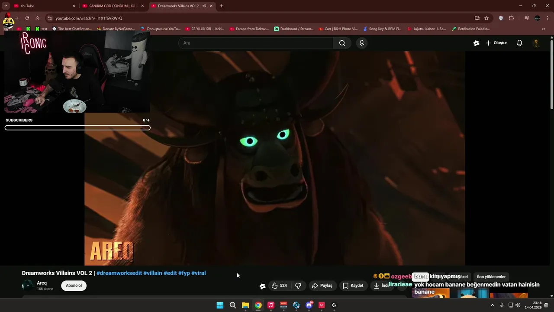View site information icon in address bar

click(50, 18)
